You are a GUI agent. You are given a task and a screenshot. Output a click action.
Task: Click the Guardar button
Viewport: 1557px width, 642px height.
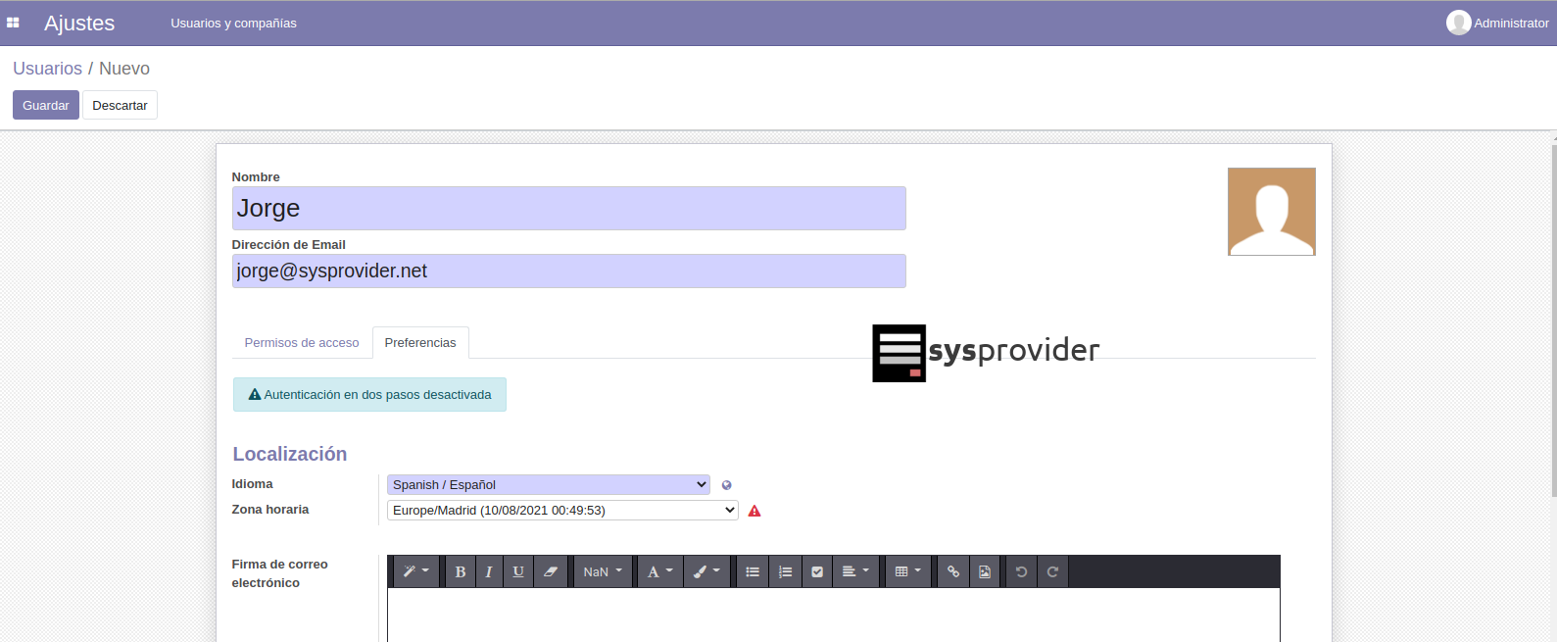pyautogui.click(x=46, y=105)
